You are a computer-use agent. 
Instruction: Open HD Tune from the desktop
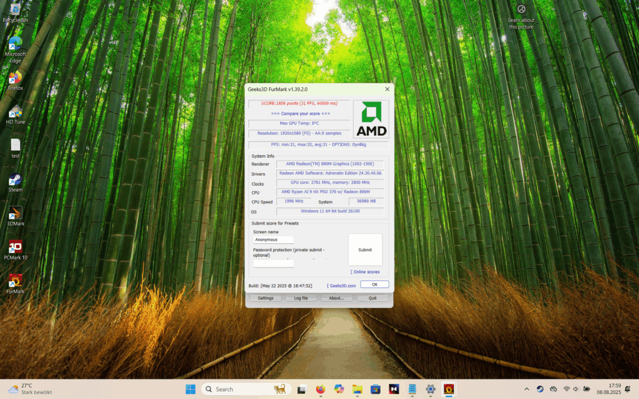click(15, 112)
